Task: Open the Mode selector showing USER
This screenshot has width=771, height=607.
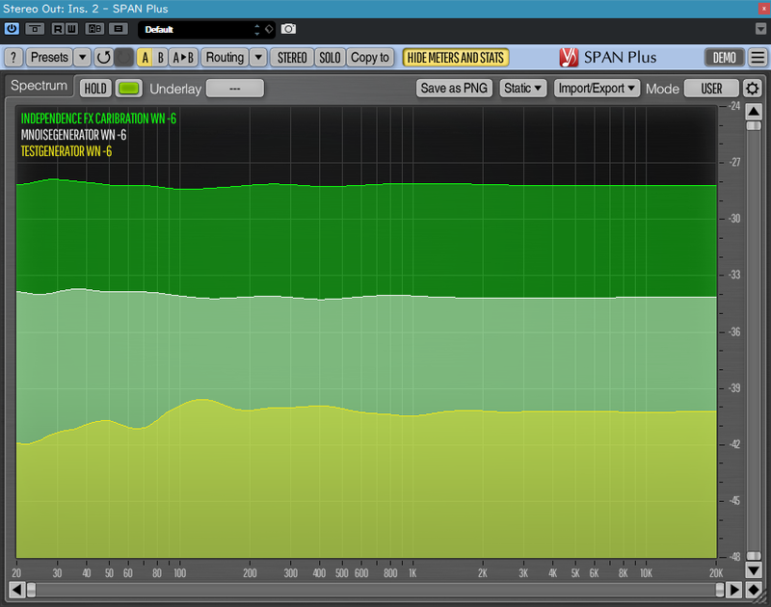Action: click(711, 89)
